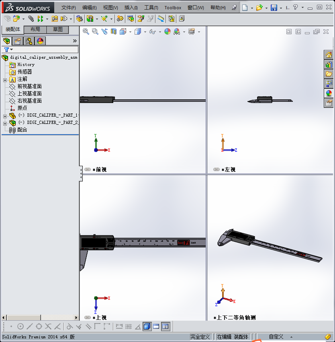Viewport: 335px width, 342px height.
Task: Click the New document button
Action: (245, 8)
